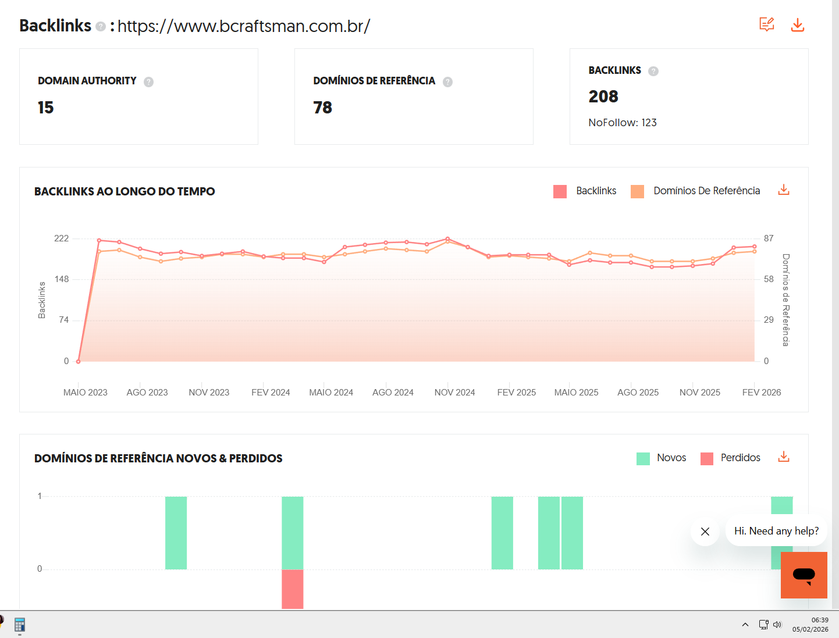Show the Domain Authority help tooltip
This screenshot has width=839, height=638.
[148, 82]
